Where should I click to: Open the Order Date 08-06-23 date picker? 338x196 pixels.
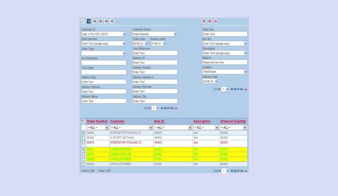coord(146,44)
